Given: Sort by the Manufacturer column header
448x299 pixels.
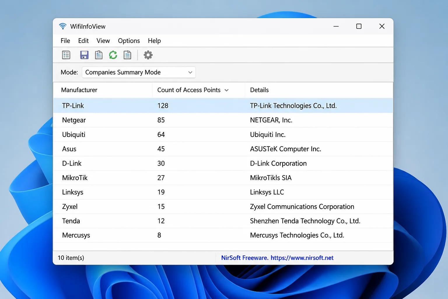Looking at the screenshot, I should pos(103,90).
